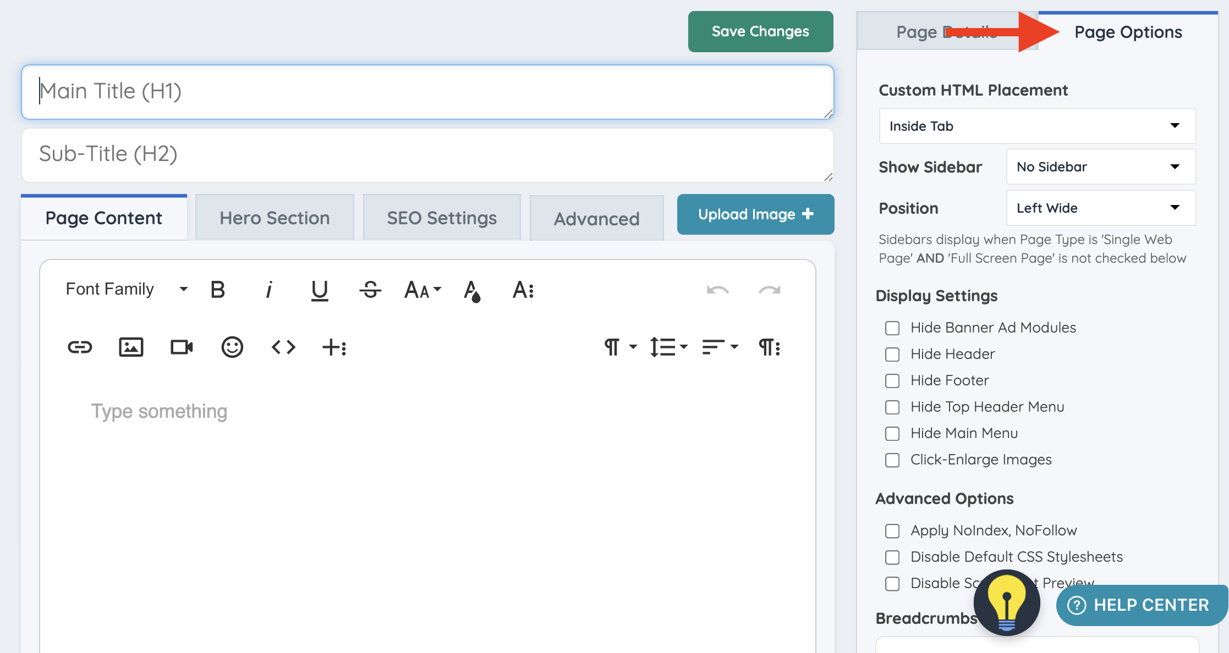Click into the Sub-Title (H2) field

pos(427,154)
